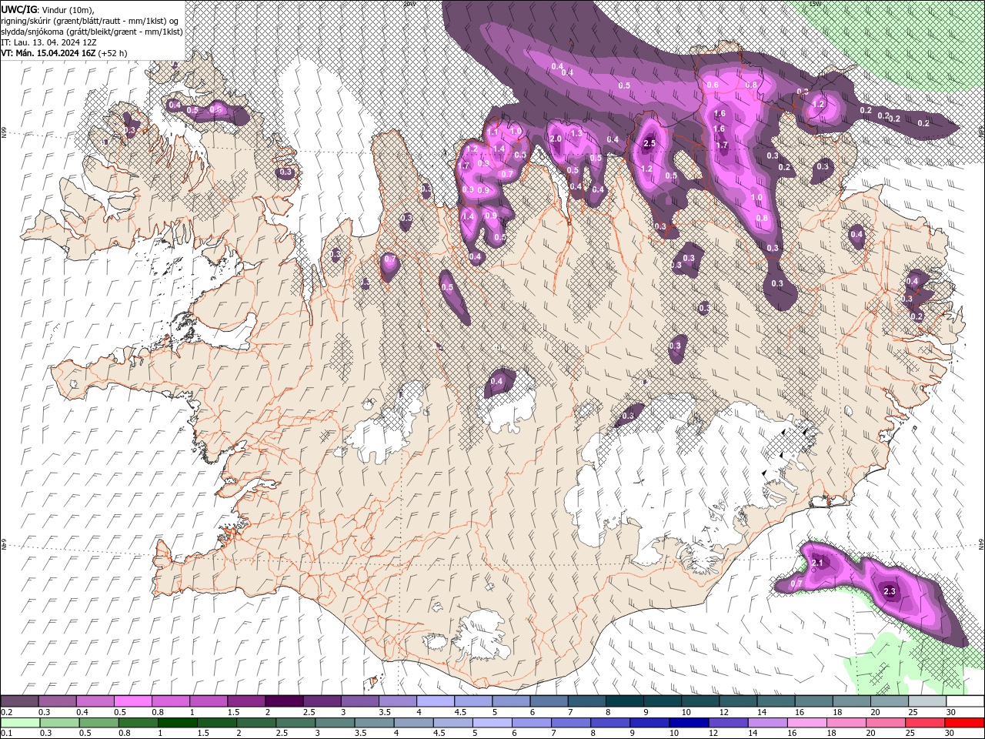985x739 pixels.
Task: Select the 0.3 swatch in the lower rain legend
Action: coord(59,723)
